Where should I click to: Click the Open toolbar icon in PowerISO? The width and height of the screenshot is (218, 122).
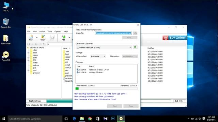click(43, 38)
